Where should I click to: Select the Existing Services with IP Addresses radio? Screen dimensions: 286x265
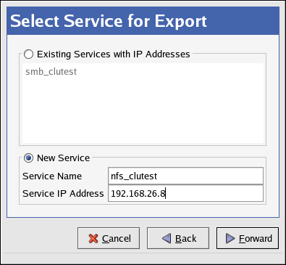coord(28,54)
